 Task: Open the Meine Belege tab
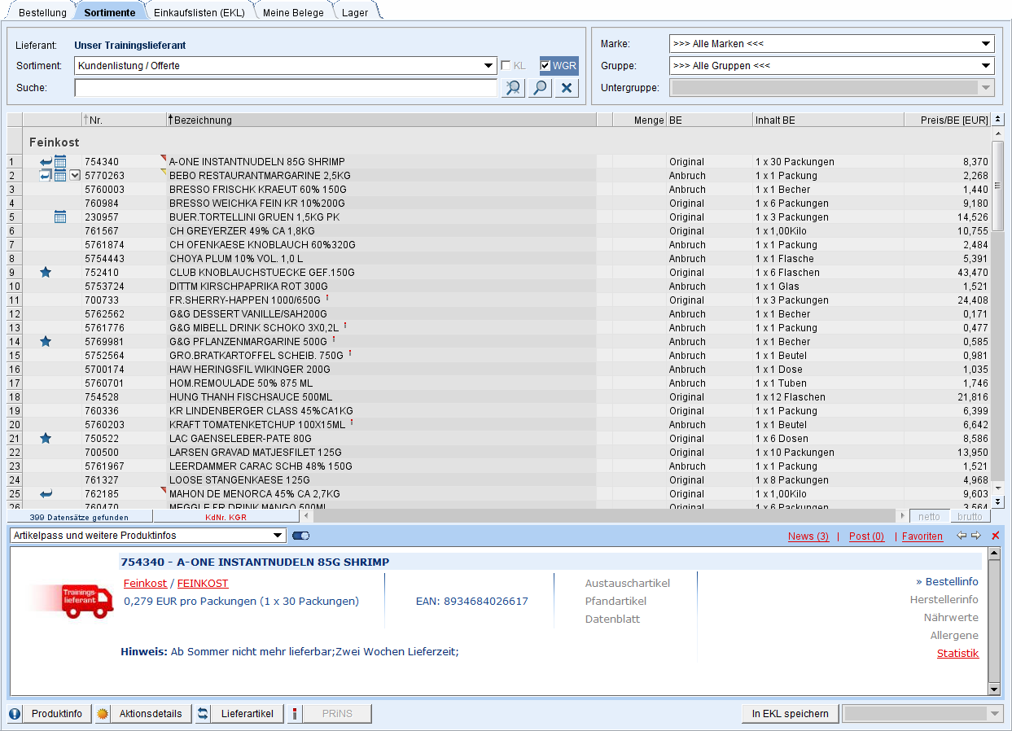[x=293, y=12]
